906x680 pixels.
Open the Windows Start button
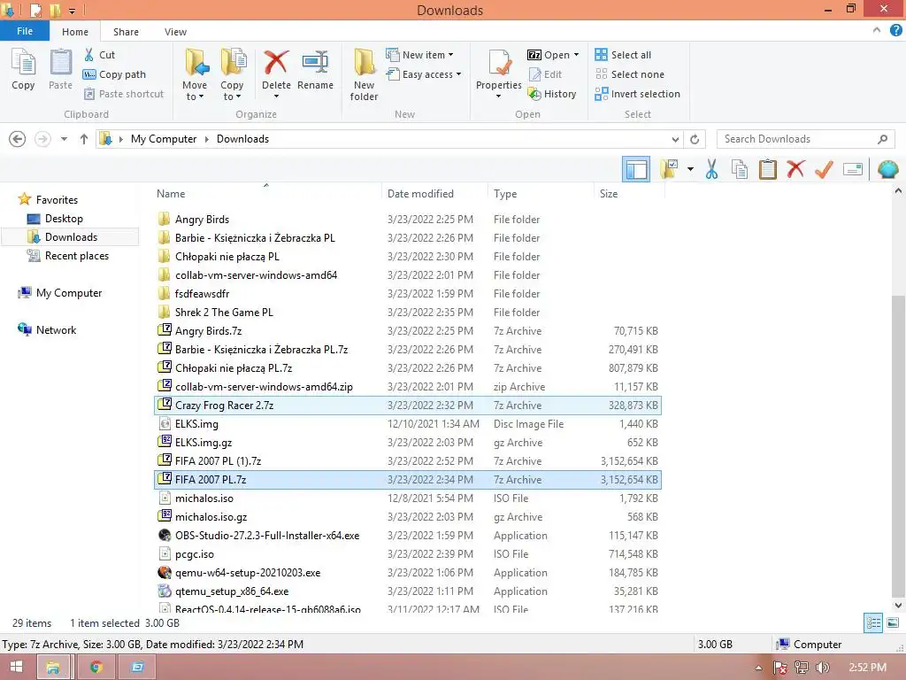16,668
